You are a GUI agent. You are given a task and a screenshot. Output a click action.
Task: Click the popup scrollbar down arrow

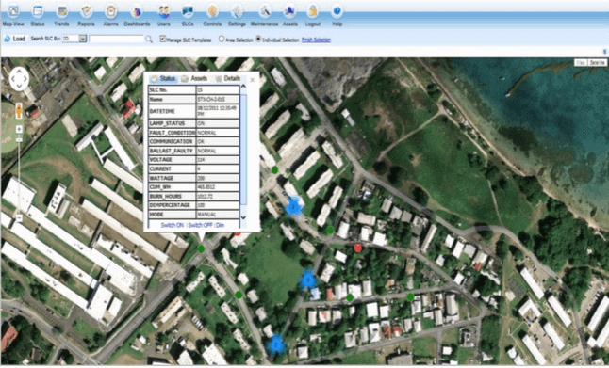click(243, 217)
